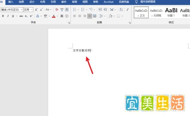The height and width of the screenshot is (116, 190).
Task: Open the 插入 ribbon tab
Action: pyautogui.click(x=11, y=2)
